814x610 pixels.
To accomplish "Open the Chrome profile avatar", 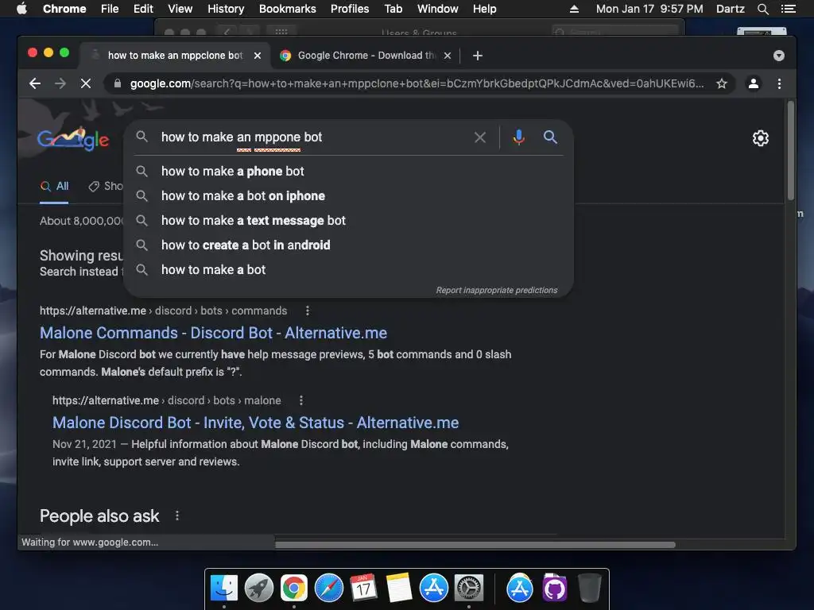I will tap(754, 83).
